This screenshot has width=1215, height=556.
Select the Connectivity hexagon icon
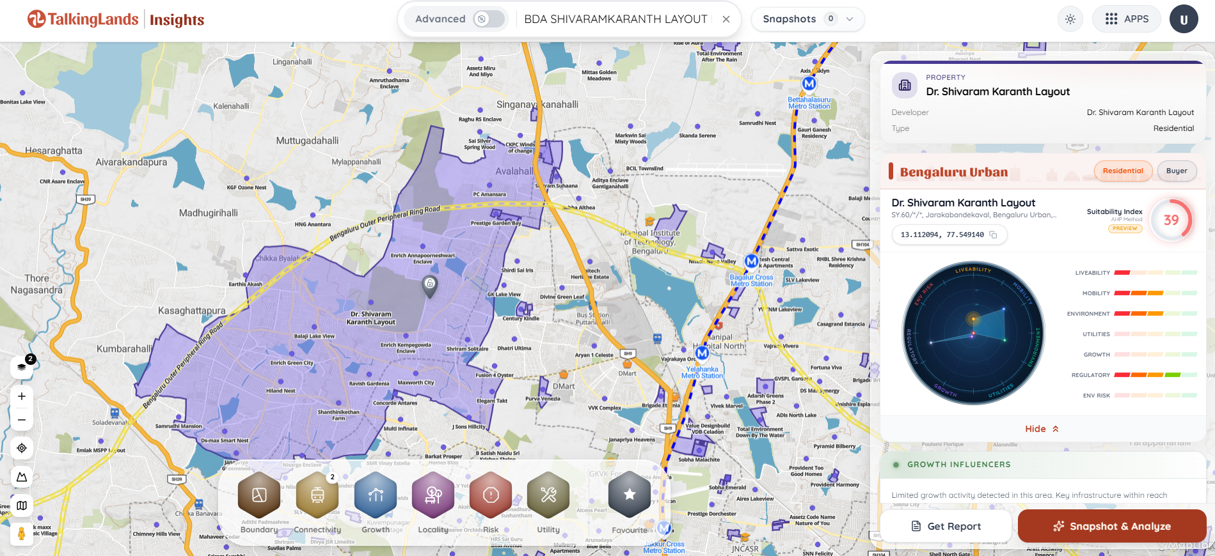(317, 495)
